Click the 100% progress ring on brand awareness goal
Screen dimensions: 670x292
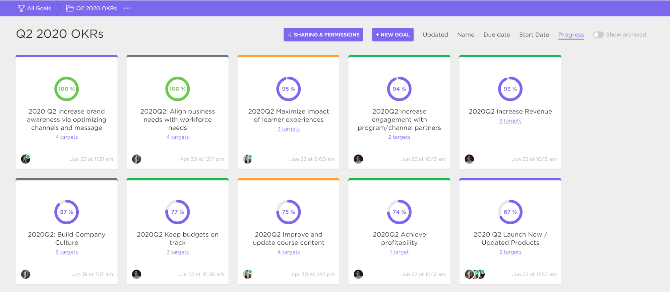pyautogui.click(x=66, y=89)
